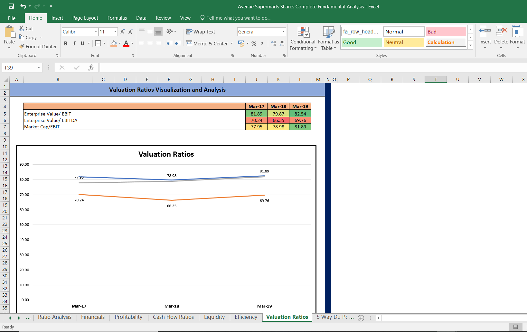The image size is (527, 332).
Task: Click the Decrease Indent icon
Action: point(170,43)
